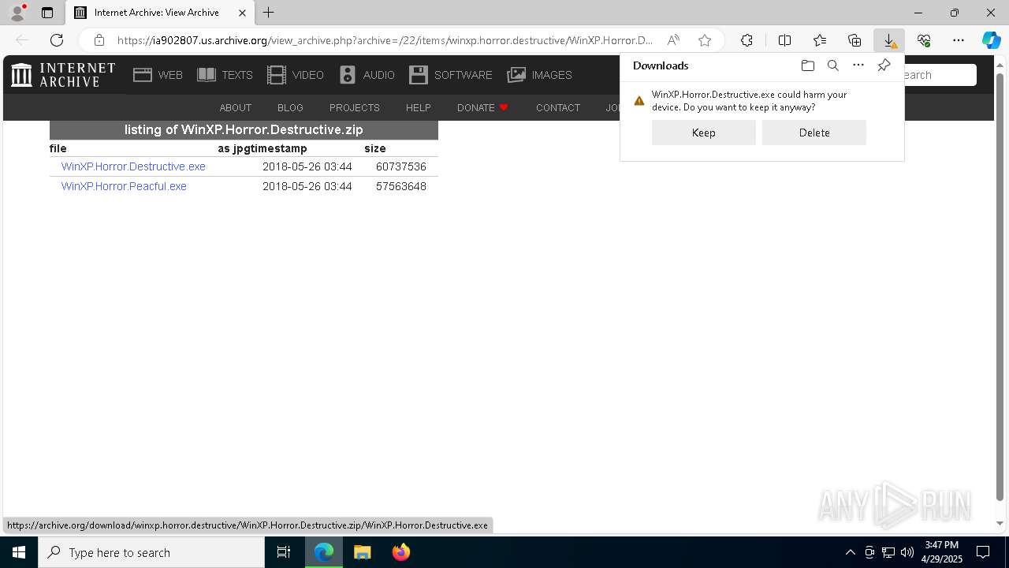The image size is (1009, 568).
Task: Click the Internet Archive logo
Action: (63, 75)
